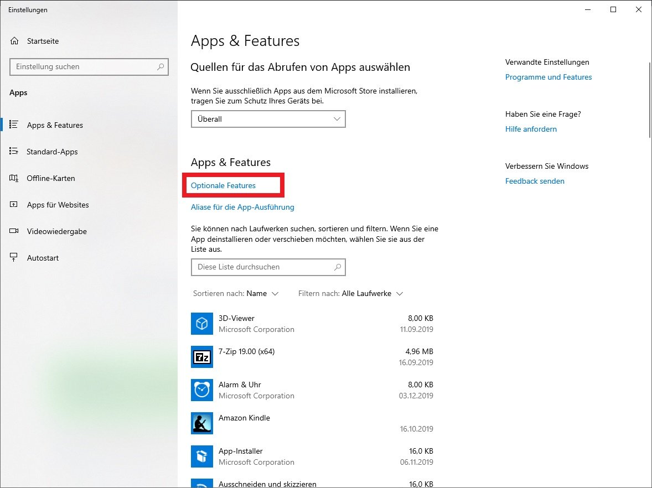Open the Optionale Features link
652x488 pixels.
pyautogui.click(x=222, y=185)
